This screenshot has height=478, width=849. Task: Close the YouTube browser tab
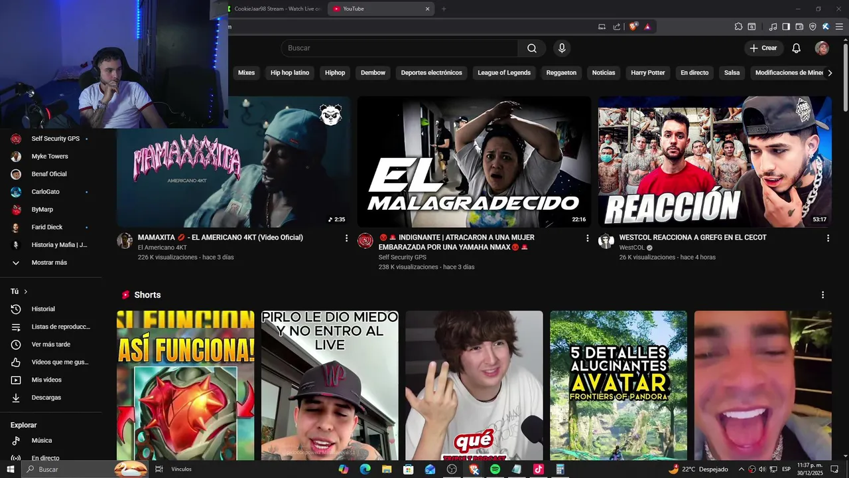coord(427,9)
